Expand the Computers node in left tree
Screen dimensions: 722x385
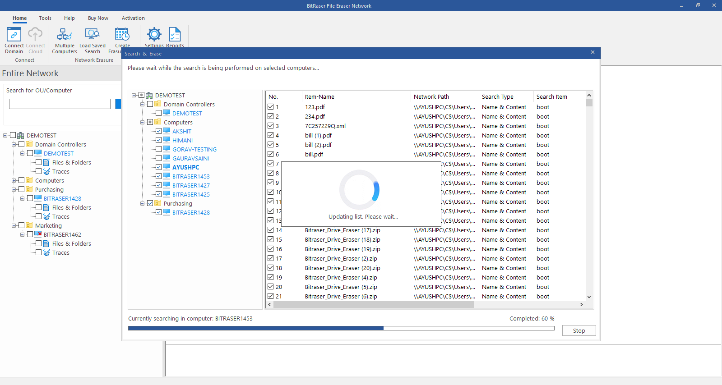[14, 180]
